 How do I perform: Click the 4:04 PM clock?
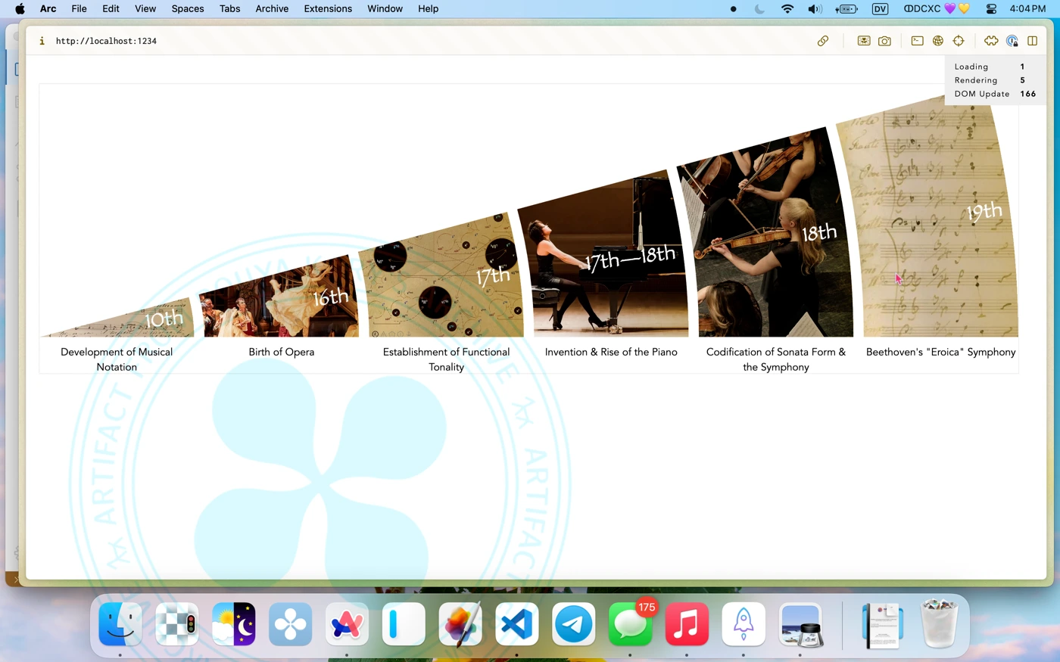pyautogui.click(x=1027, y=9)
